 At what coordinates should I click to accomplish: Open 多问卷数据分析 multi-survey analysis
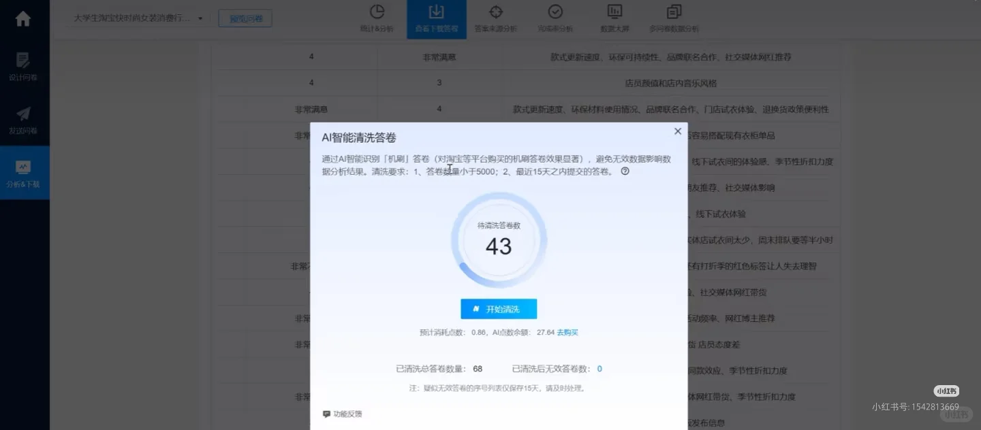673,17
